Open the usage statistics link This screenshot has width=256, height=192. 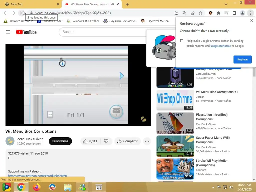(220, 46)
